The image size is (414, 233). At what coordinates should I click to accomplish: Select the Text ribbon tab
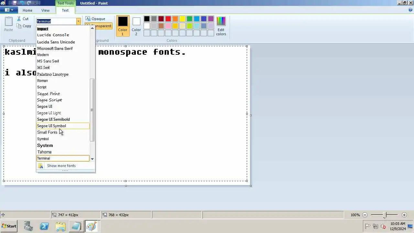point(65,10)
